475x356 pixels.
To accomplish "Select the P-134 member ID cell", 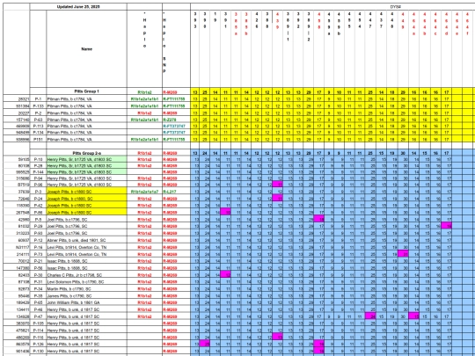I will 38,132.
